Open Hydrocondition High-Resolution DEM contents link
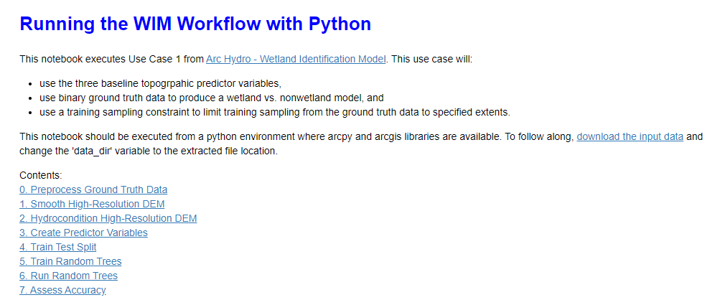 tap(108, 218)
